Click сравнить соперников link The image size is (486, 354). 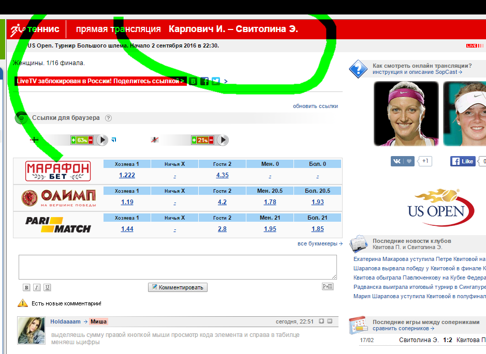pyautogui.click(x=403, y=328)
